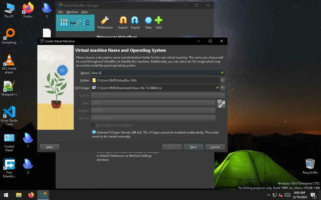The height and width of the screenshot is (200, 321).
Task: Show hidden tray icons chevron
Action: (268, 195)
